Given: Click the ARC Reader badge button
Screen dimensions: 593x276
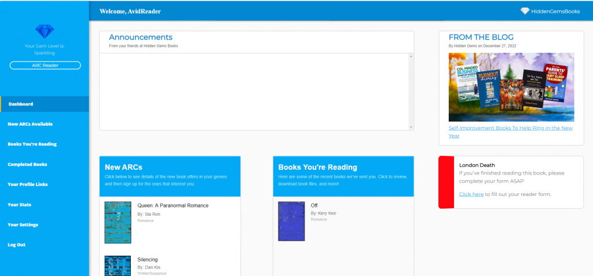Looking at the screenshot, I should click(x=45, y=66).
